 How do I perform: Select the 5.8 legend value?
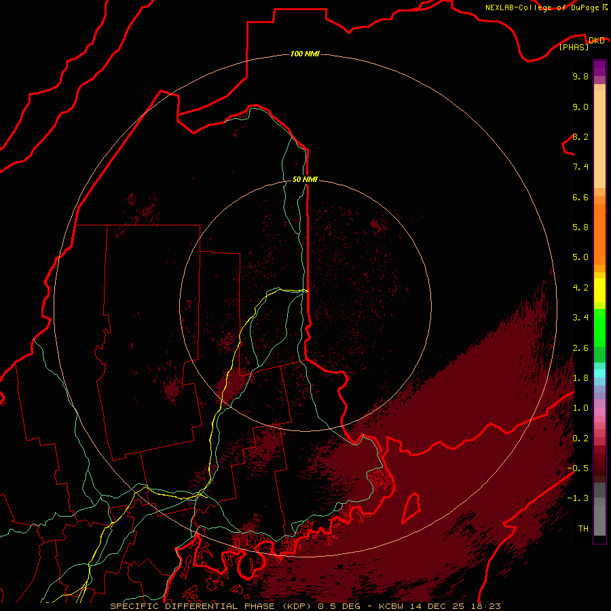[580, 227]
